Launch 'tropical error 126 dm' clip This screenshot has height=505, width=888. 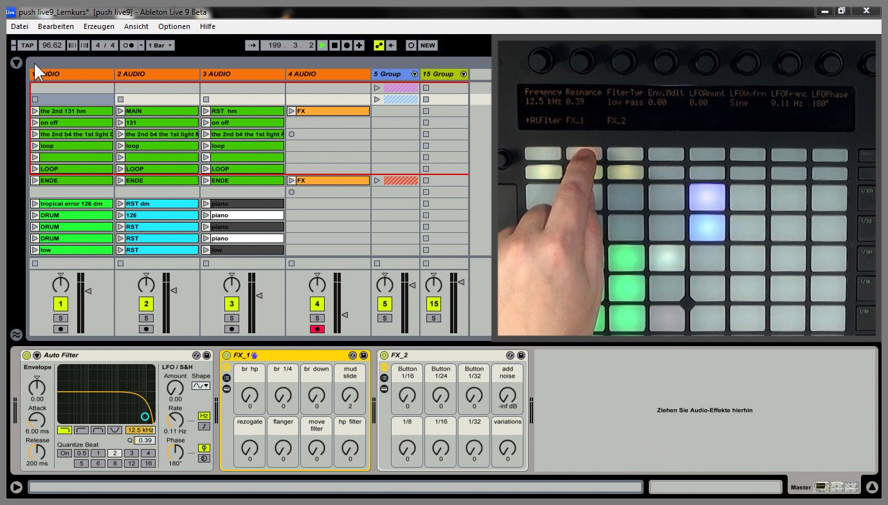[x=35, y=204]
